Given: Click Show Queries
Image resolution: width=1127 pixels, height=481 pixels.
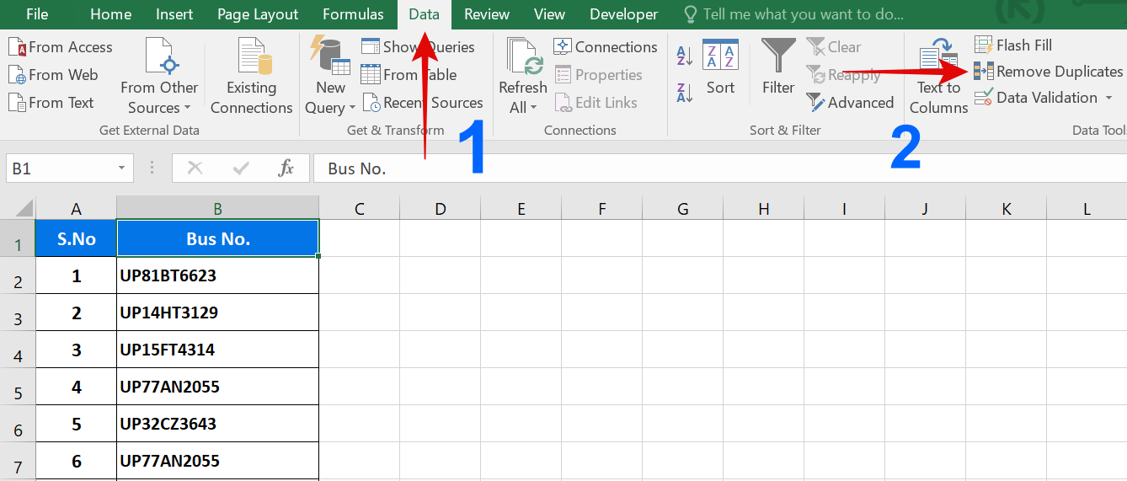Looking at the screenshot, I should pos(418,47).
